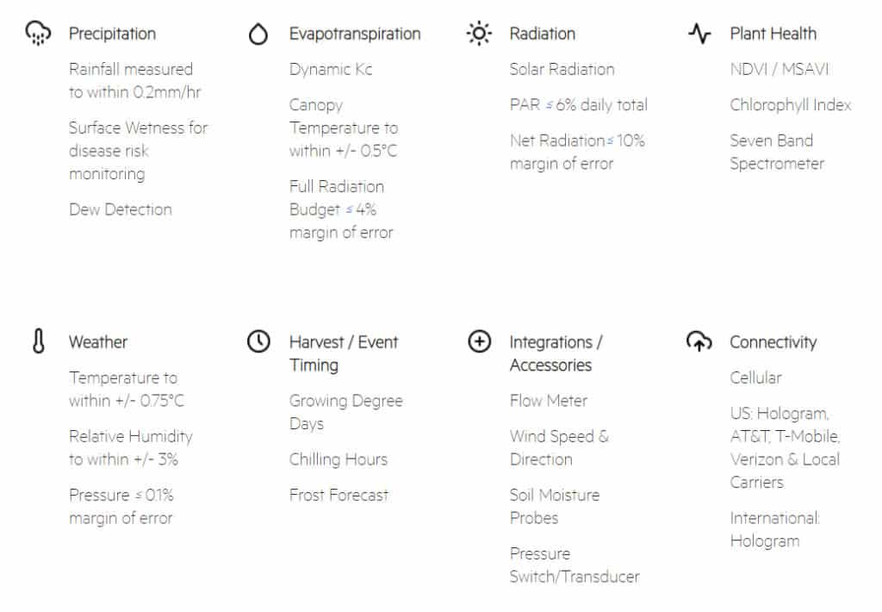The width and height of the screenshot is (882, 612).
Task: Select the Chlorophyll Index entry
Action: (x=791, y=105)
